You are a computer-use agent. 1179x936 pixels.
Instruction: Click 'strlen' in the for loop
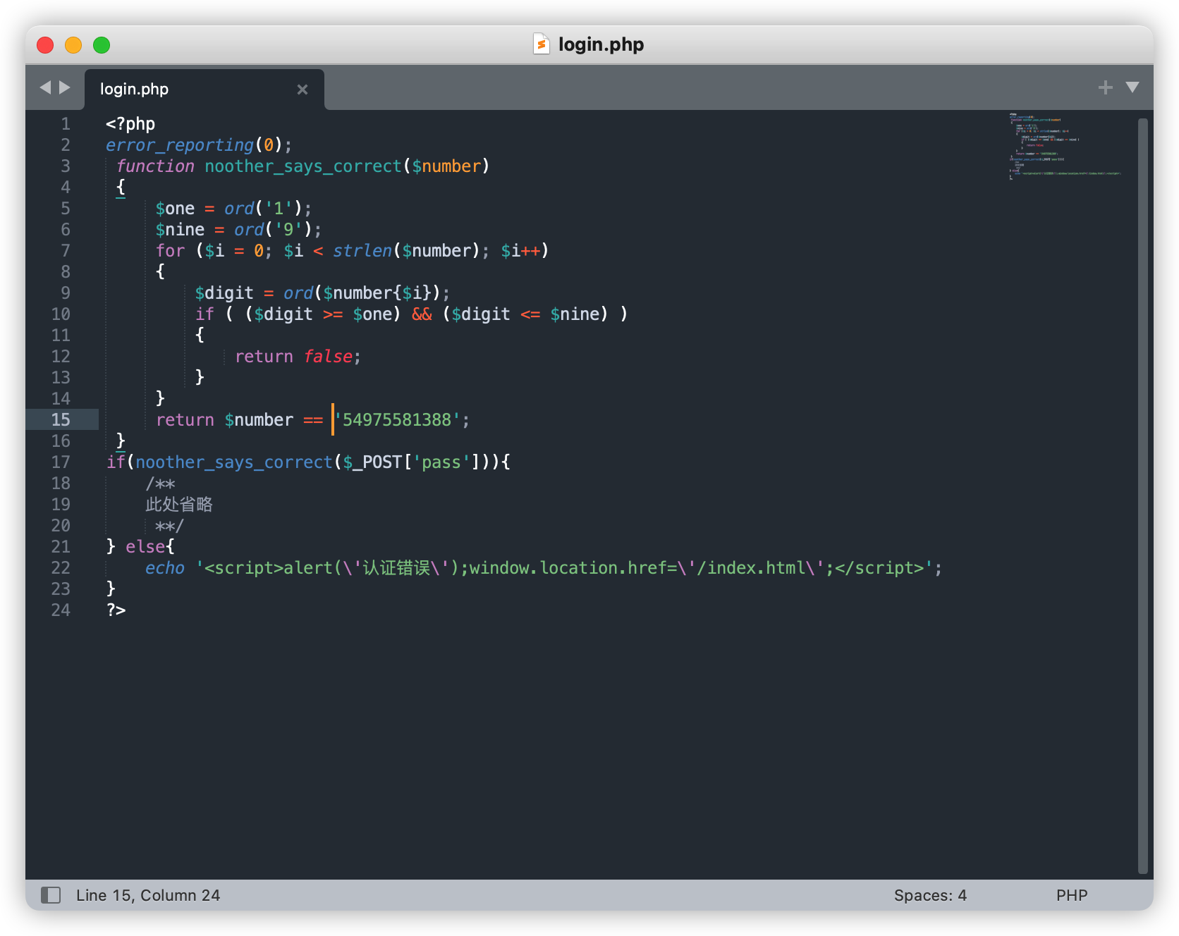362,251
